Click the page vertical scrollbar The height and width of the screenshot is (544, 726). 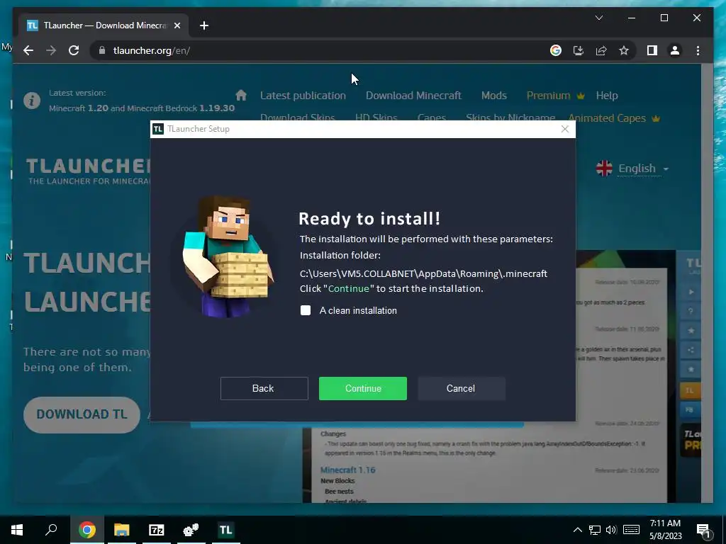707,283
